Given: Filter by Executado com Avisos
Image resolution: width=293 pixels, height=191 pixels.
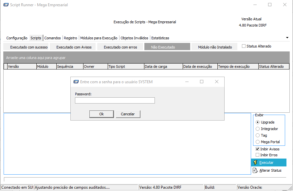Looking at the screenshot, I should 73,47.
